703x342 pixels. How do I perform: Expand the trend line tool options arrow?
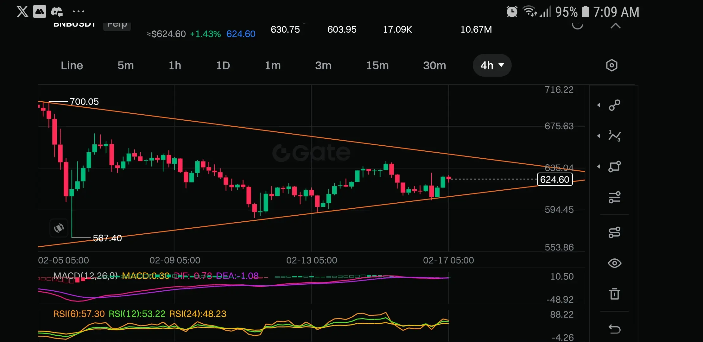(x=598, y=105)
